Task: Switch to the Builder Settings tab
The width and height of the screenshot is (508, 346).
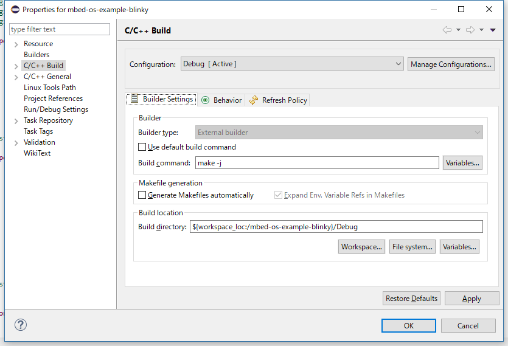Action: pos(161,99)
